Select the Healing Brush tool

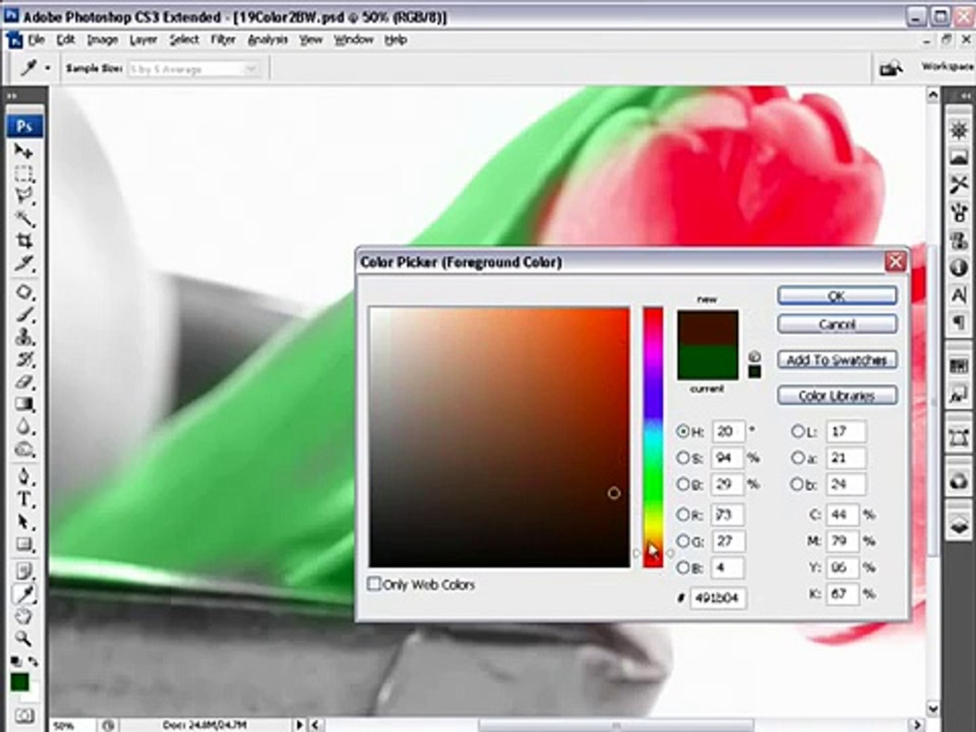coord(24,293)
